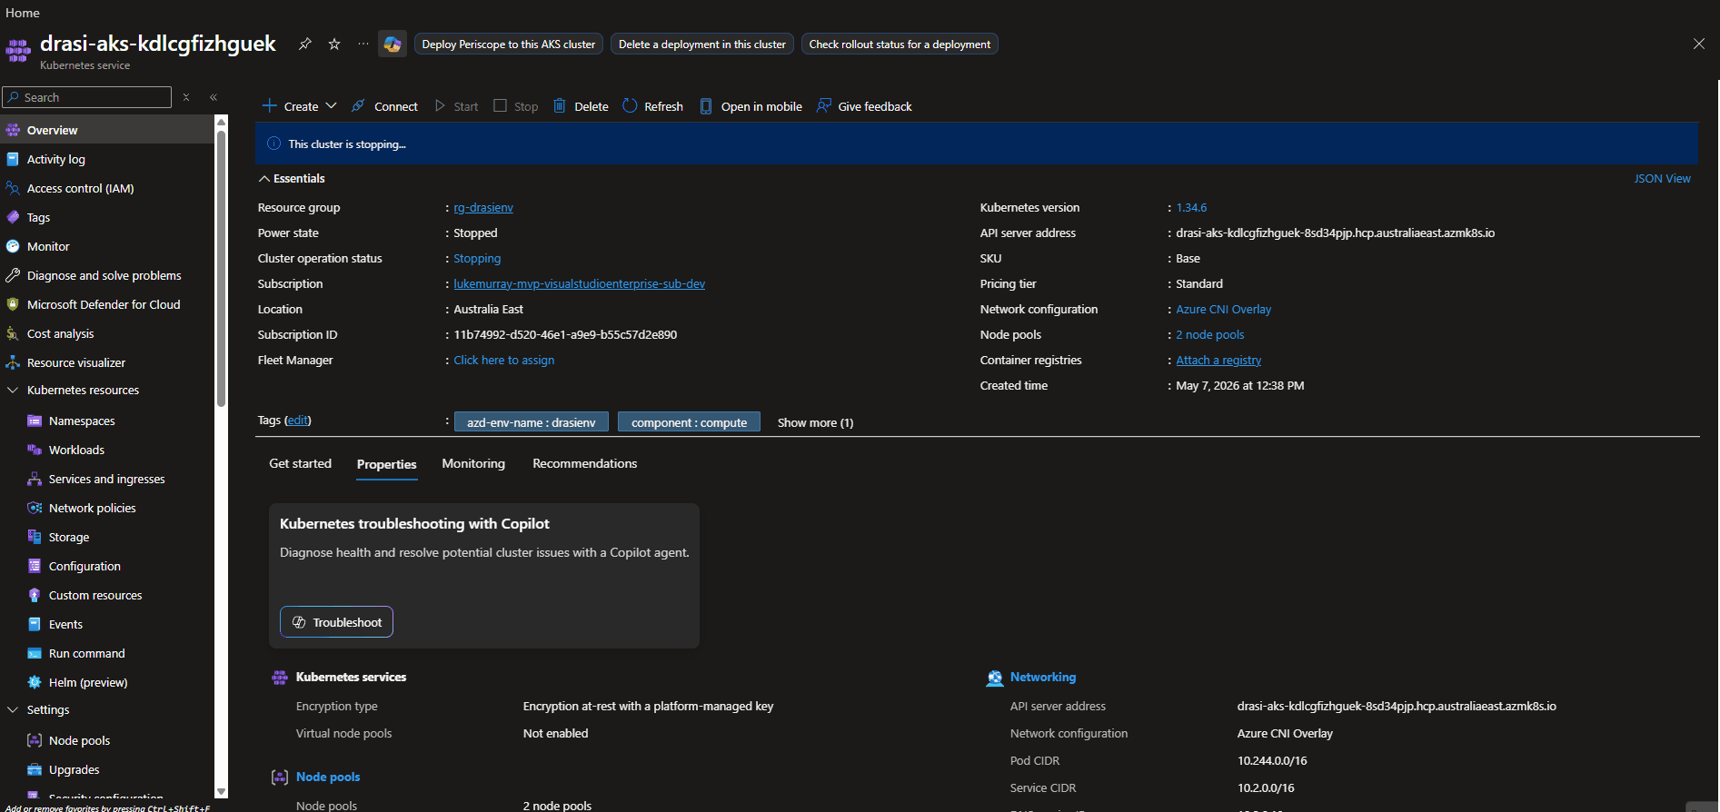The image size is (1720, 812).
Task: Click the Stop toolbar item
Action: point(515,106)
